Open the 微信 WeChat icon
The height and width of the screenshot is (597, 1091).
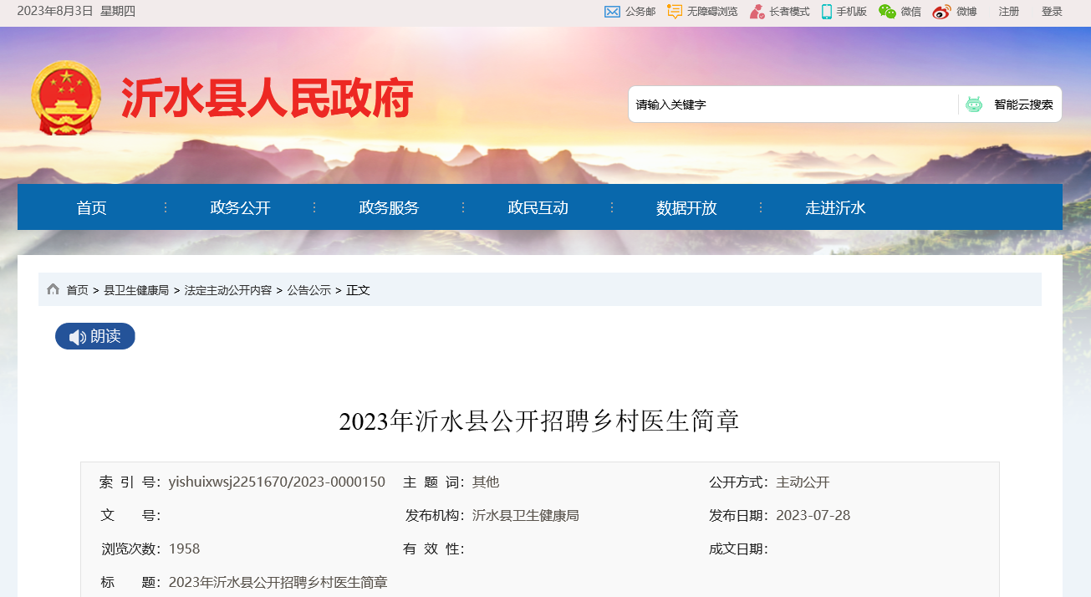887,12
